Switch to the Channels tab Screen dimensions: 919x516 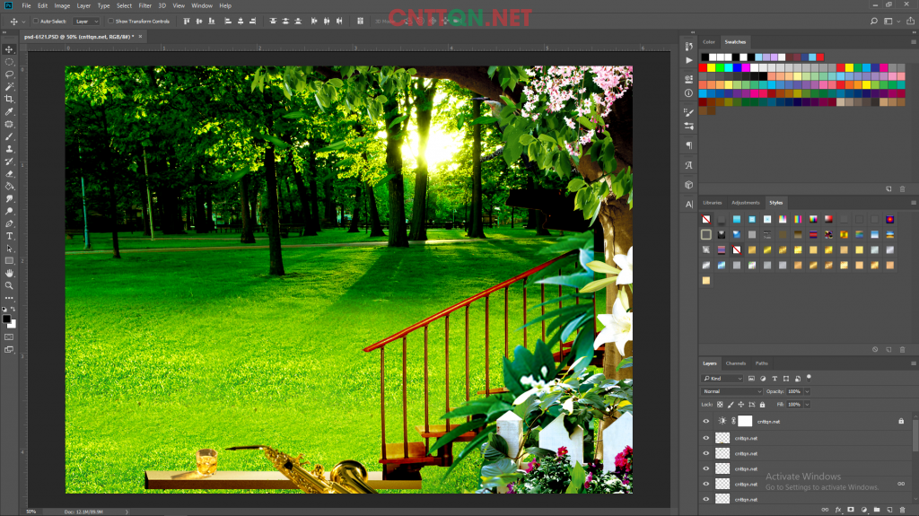click(736, 363)
